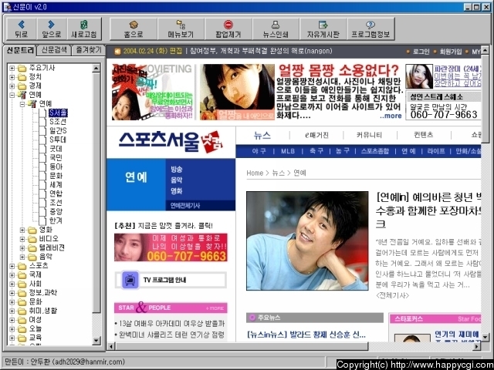Click the 홈으로 home toolbar button
494x370 pixels.
[134, 29]
